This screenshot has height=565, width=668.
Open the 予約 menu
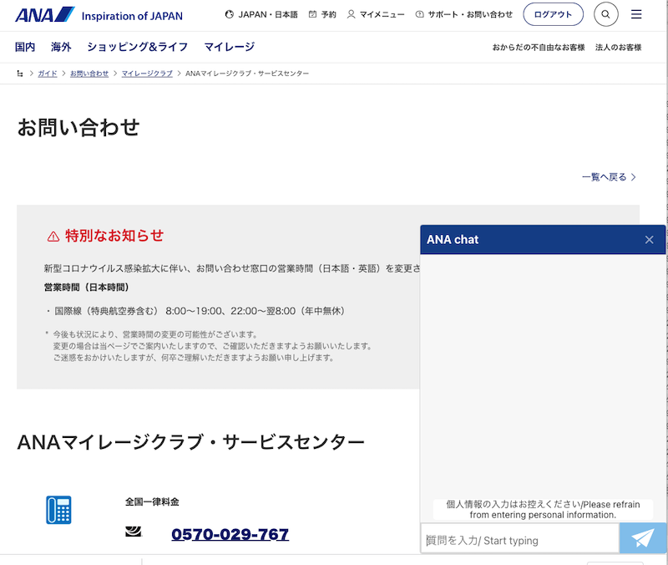pos(328,14)
